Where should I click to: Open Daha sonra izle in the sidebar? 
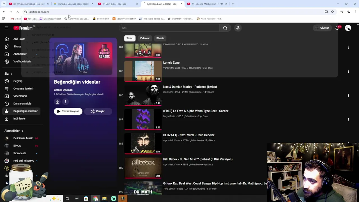click(21, 104)
